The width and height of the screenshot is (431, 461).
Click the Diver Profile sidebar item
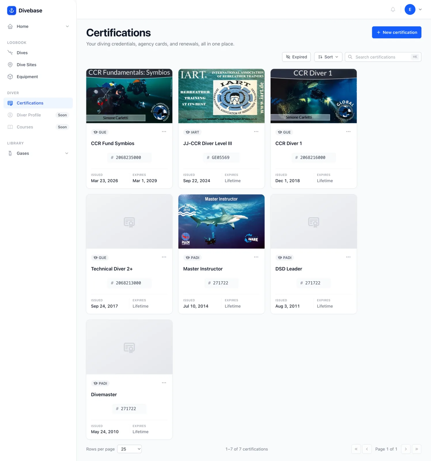pos(38,115)
